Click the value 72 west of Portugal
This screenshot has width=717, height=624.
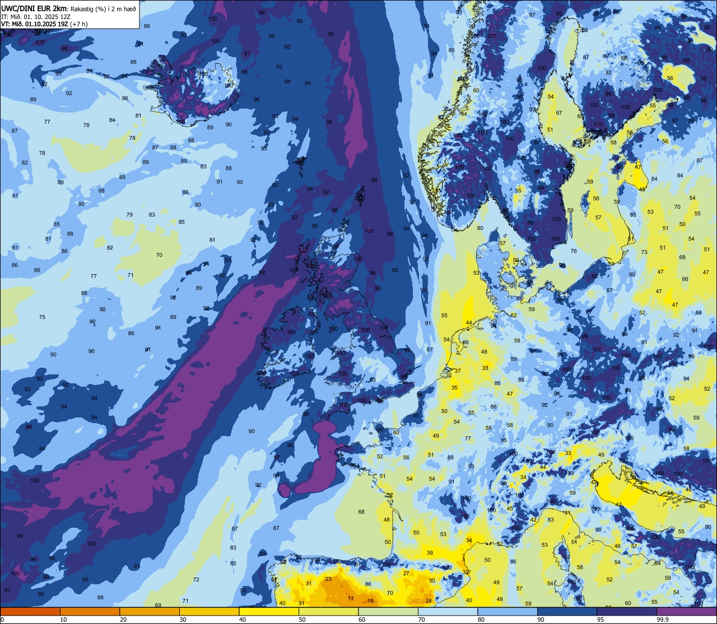[x=196, y=579]
